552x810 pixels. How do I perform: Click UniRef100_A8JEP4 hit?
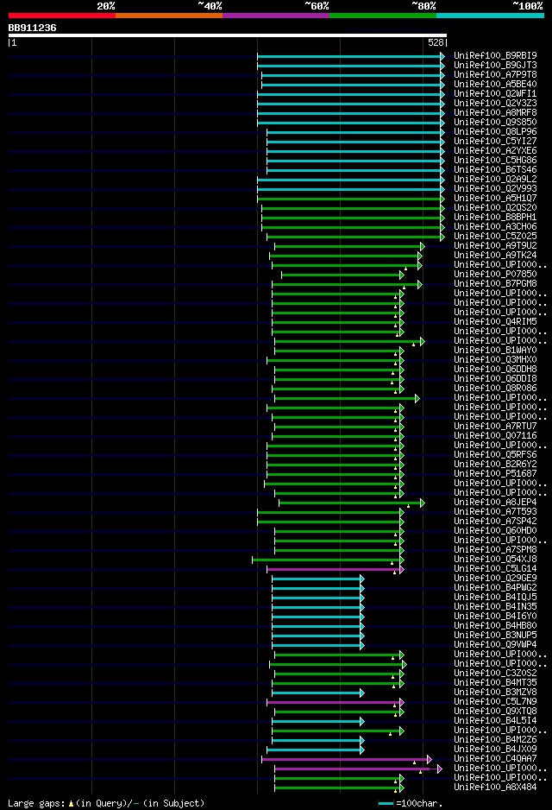(495, 502)
